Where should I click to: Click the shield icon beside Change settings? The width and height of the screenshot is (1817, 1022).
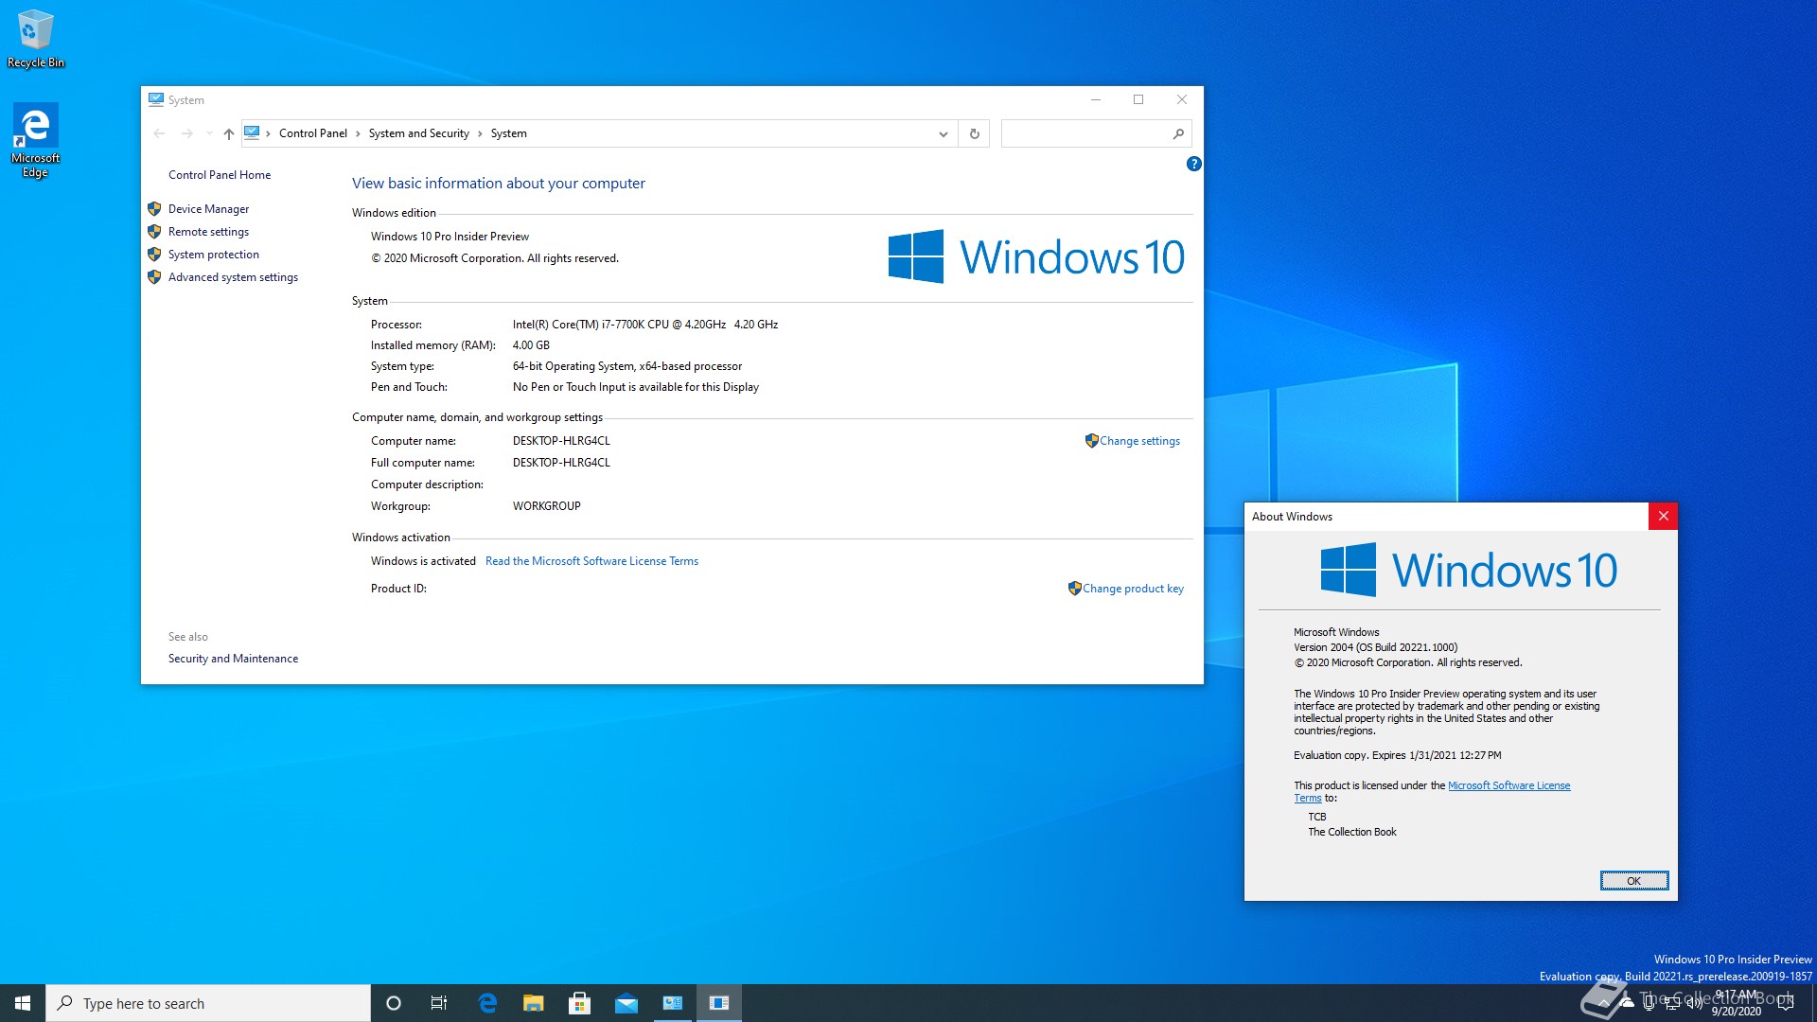coord(1091,440)
